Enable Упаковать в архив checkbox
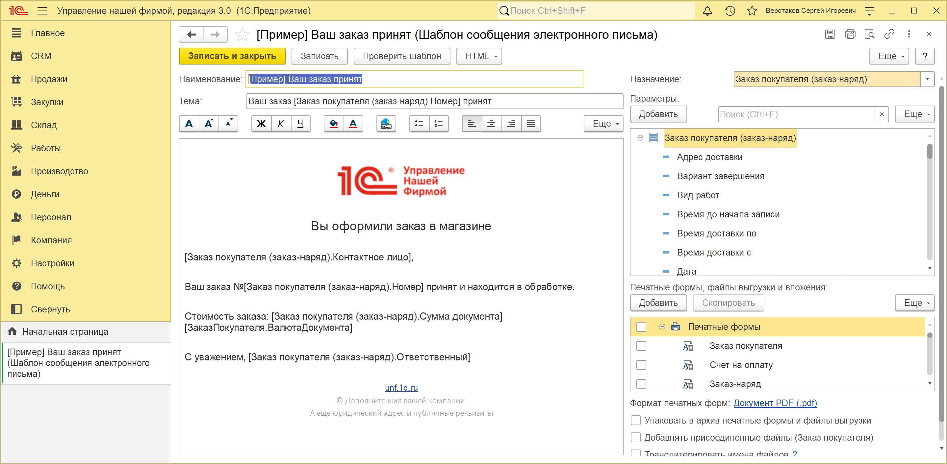 [x=636, y=420]
